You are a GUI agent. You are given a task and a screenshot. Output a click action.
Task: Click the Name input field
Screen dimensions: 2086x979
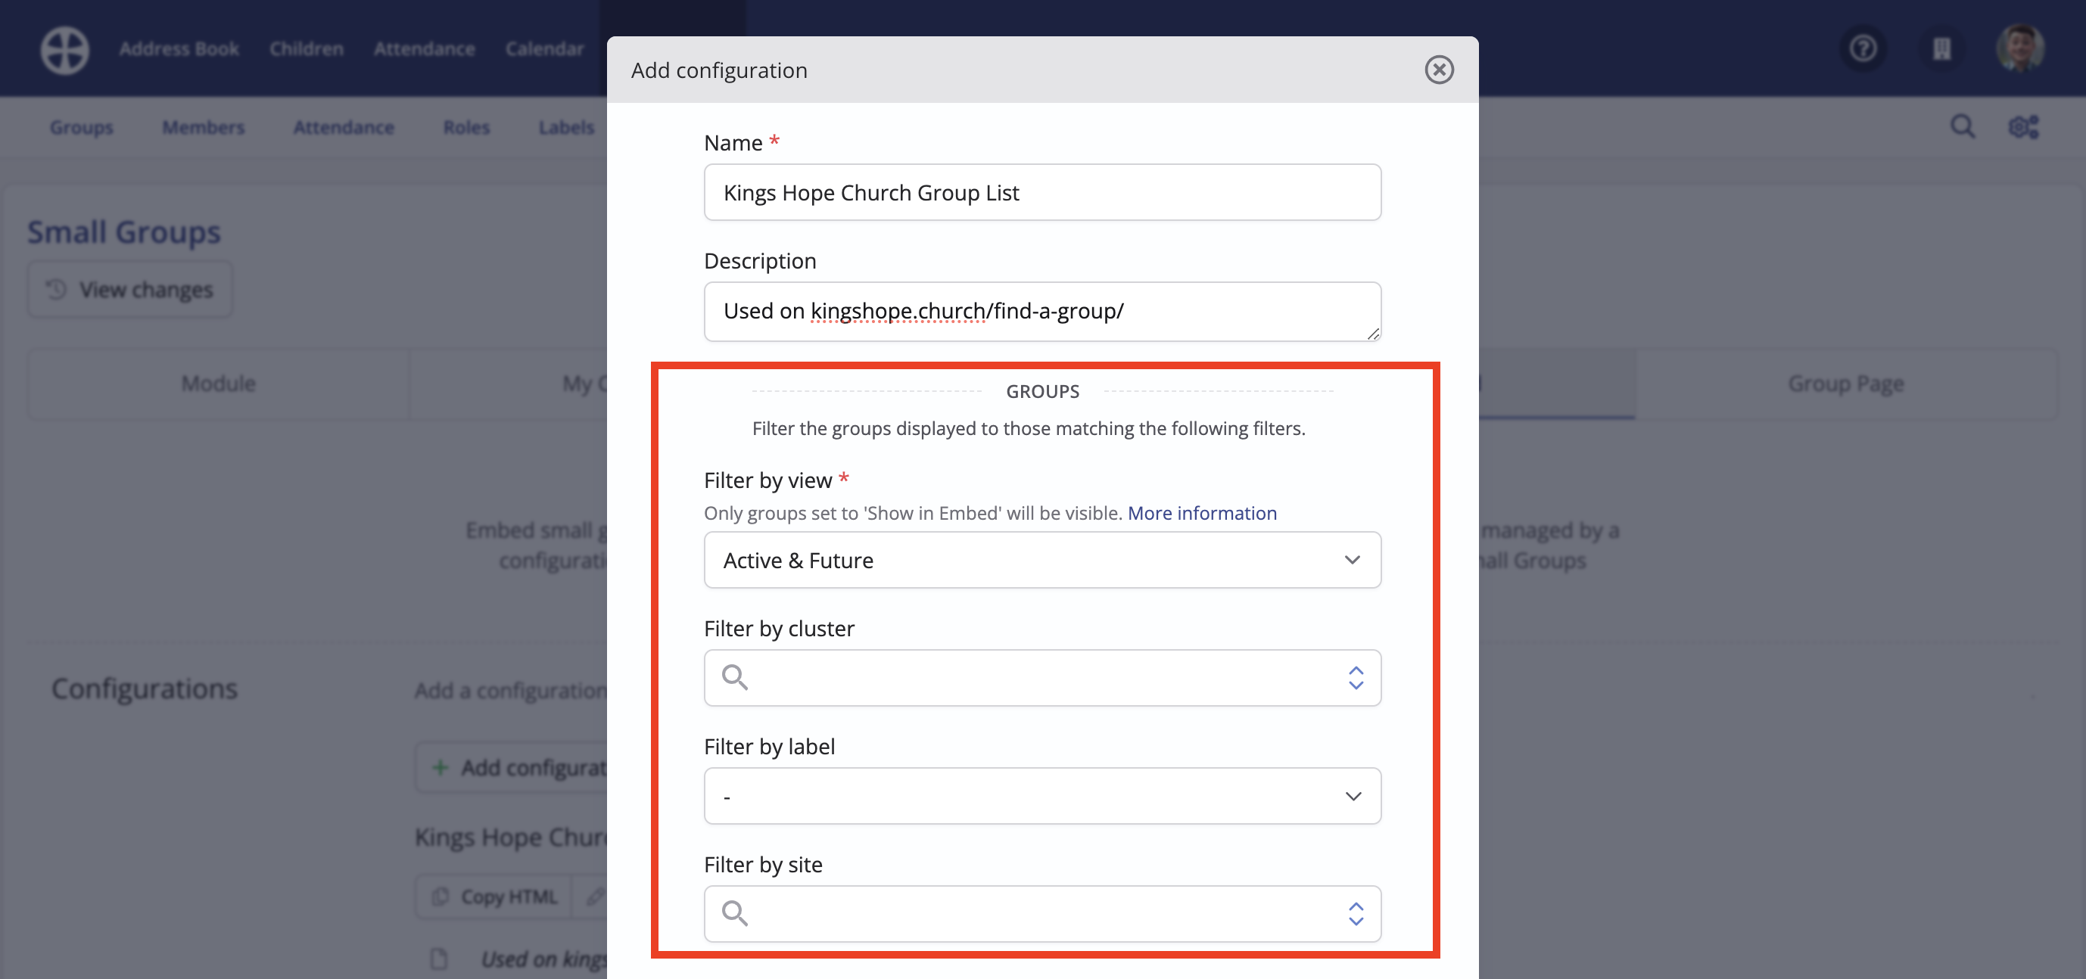pos(1042,192)
